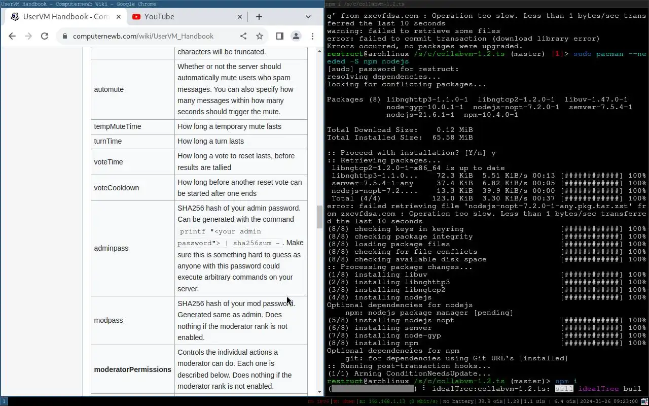The width and height of the screenshot is (649, 406).
Task: Select workspace 1 in the status bar
Action: tap(4, 401)
